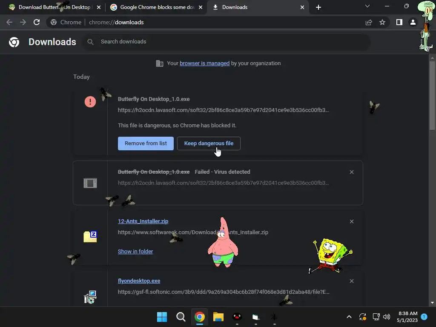Viewport: 436px width, 327px height.
Task: Click the scrollbar down arrow
Action: click(x=432, y=303)
